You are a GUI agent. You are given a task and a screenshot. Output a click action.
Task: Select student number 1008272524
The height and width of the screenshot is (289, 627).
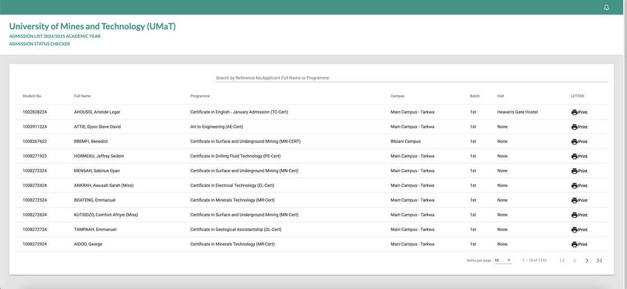tap(35, 200)
